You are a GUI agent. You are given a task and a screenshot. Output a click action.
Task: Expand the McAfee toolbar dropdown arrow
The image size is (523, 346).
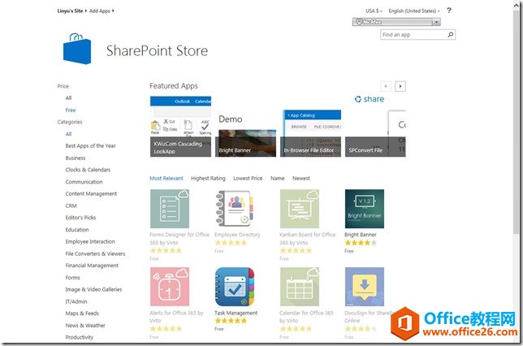(436, 22)
